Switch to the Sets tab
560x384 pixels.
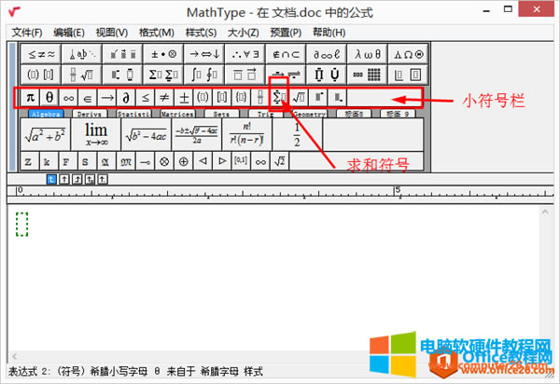[221, 114]
